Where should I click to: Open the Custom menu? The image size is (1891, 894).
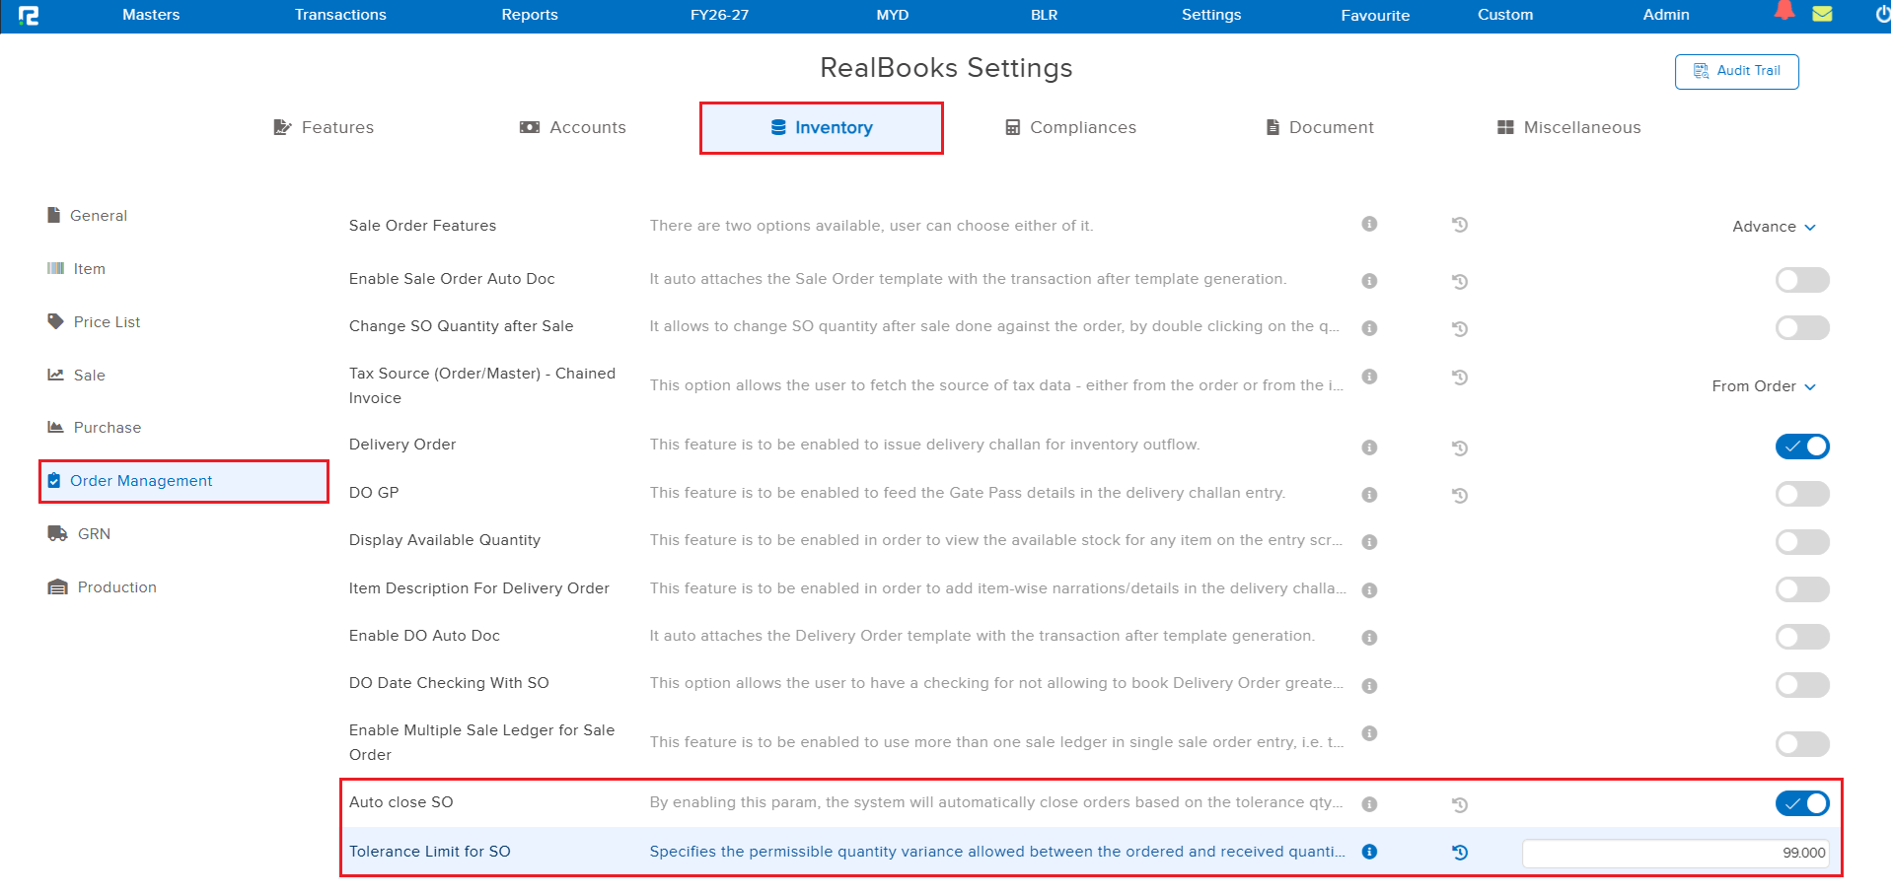click(1505, 15)
